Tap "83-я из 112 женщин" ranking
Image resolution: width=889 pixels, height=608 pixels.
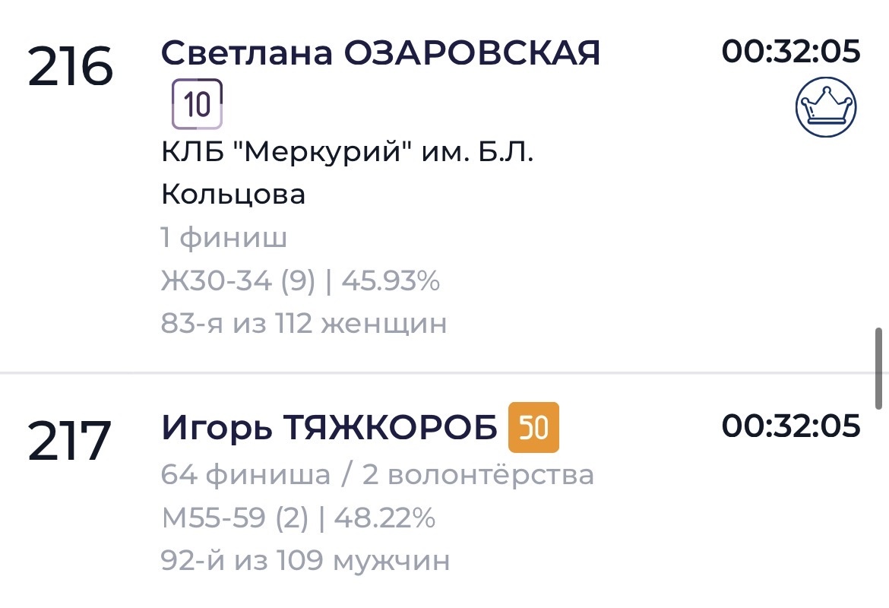[304, 325]
